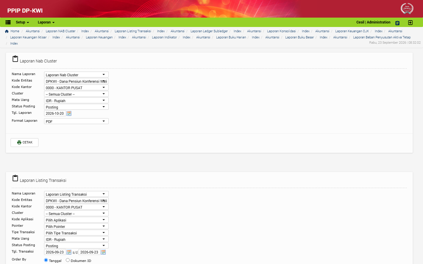
Task: Go to Home breadcrumb link
Action: click(x=15, y=31)
